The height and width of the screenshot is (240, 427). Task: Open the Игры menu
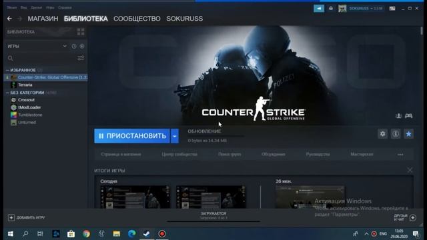(50, 7)
